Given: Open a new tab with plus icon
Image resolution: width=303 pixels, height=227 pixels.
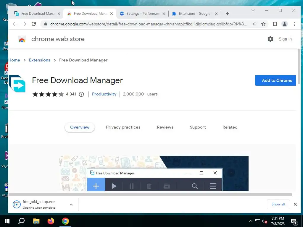Looking at the screenshot, I should click(228, 14).
